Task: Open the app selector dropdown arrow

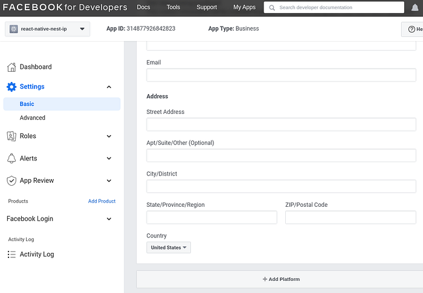Action: (82, 29)
